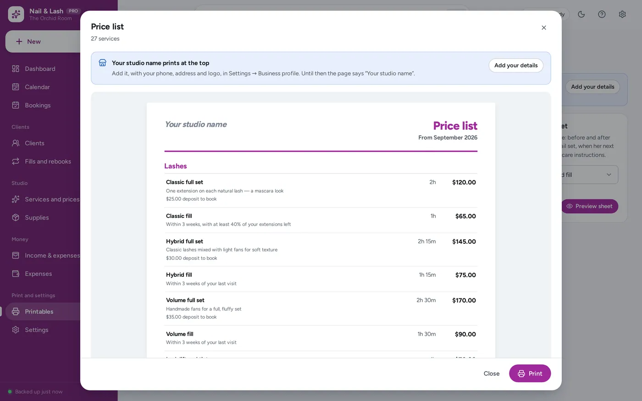This screenshot has height=401, width=642.
Task: Click the Close button in dialog footer
Action: (492, 374)
